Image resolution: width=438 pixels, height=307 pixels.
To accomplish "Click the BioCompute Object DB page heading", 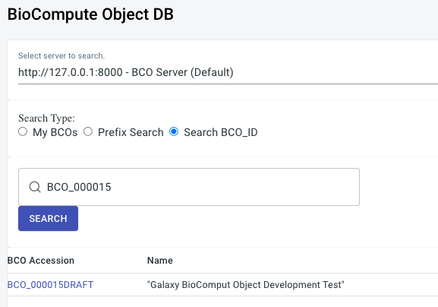I will tap(90, 14).
